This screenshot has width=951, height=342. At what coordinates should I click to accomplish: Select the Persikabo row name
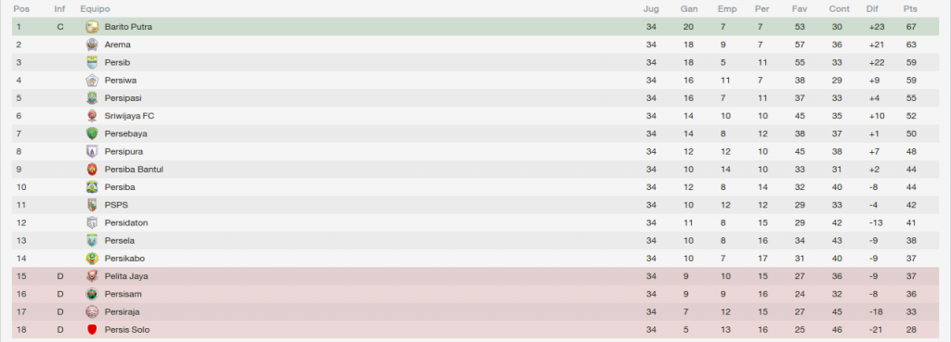click(124, 259)
